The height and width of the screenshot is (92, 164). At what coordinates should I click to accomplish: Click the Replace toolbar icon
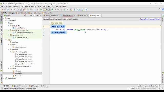point(31,10)
